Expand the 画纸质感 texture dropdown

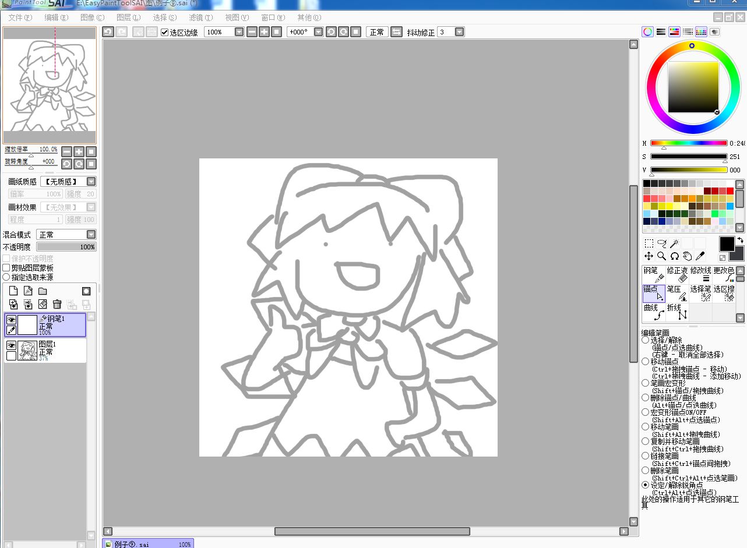pyautogui.click(x=91, y=182)
